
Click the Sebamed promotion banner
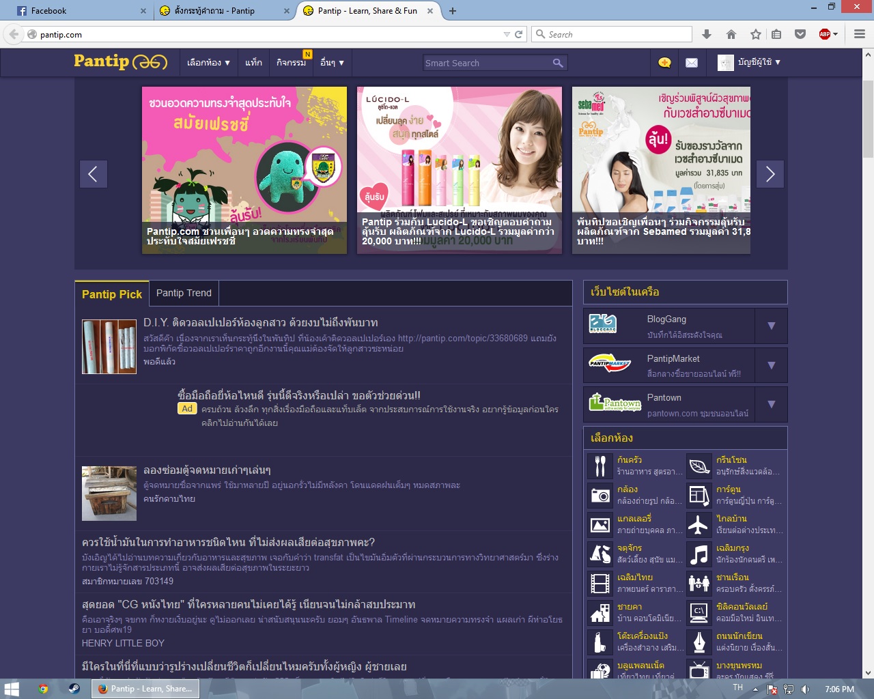point(661,170)
